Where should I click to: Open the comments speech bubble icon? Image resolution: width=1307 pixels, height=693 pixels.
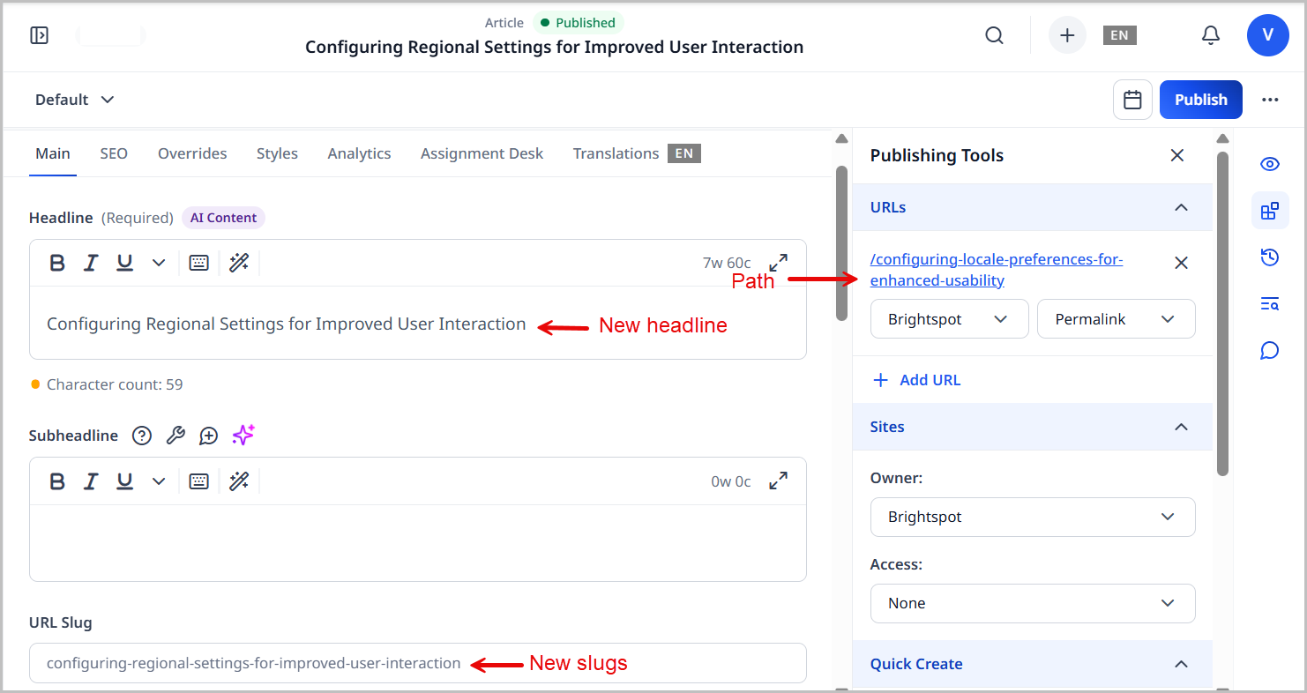[x=1269, y=350]
